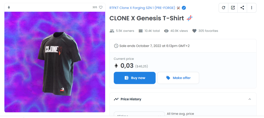
Task: Click the share icon button
Action: click(242, 8)
